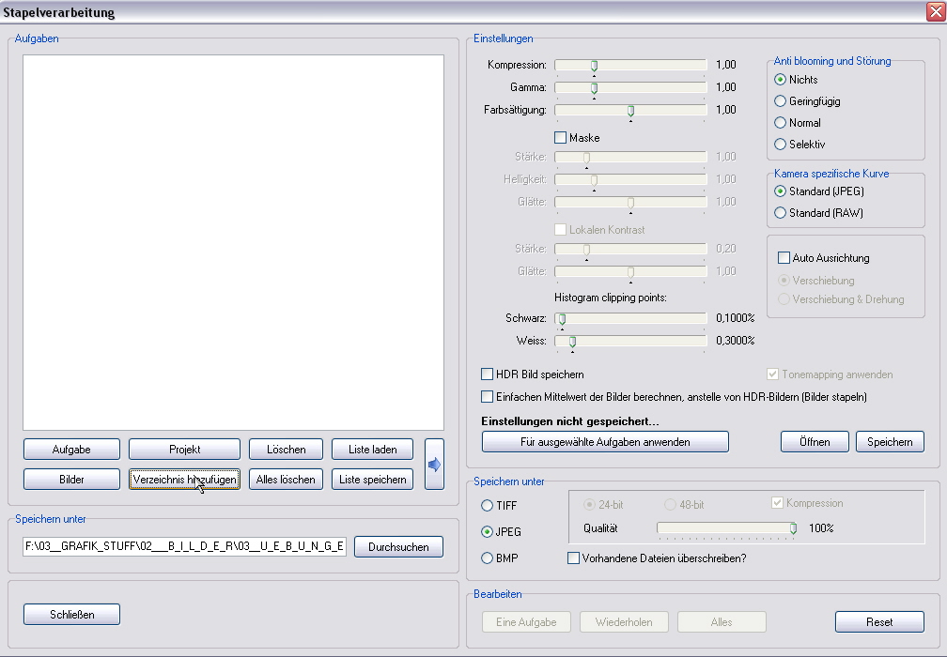
Task: Click the Schließen button
Action: [72, 615]
